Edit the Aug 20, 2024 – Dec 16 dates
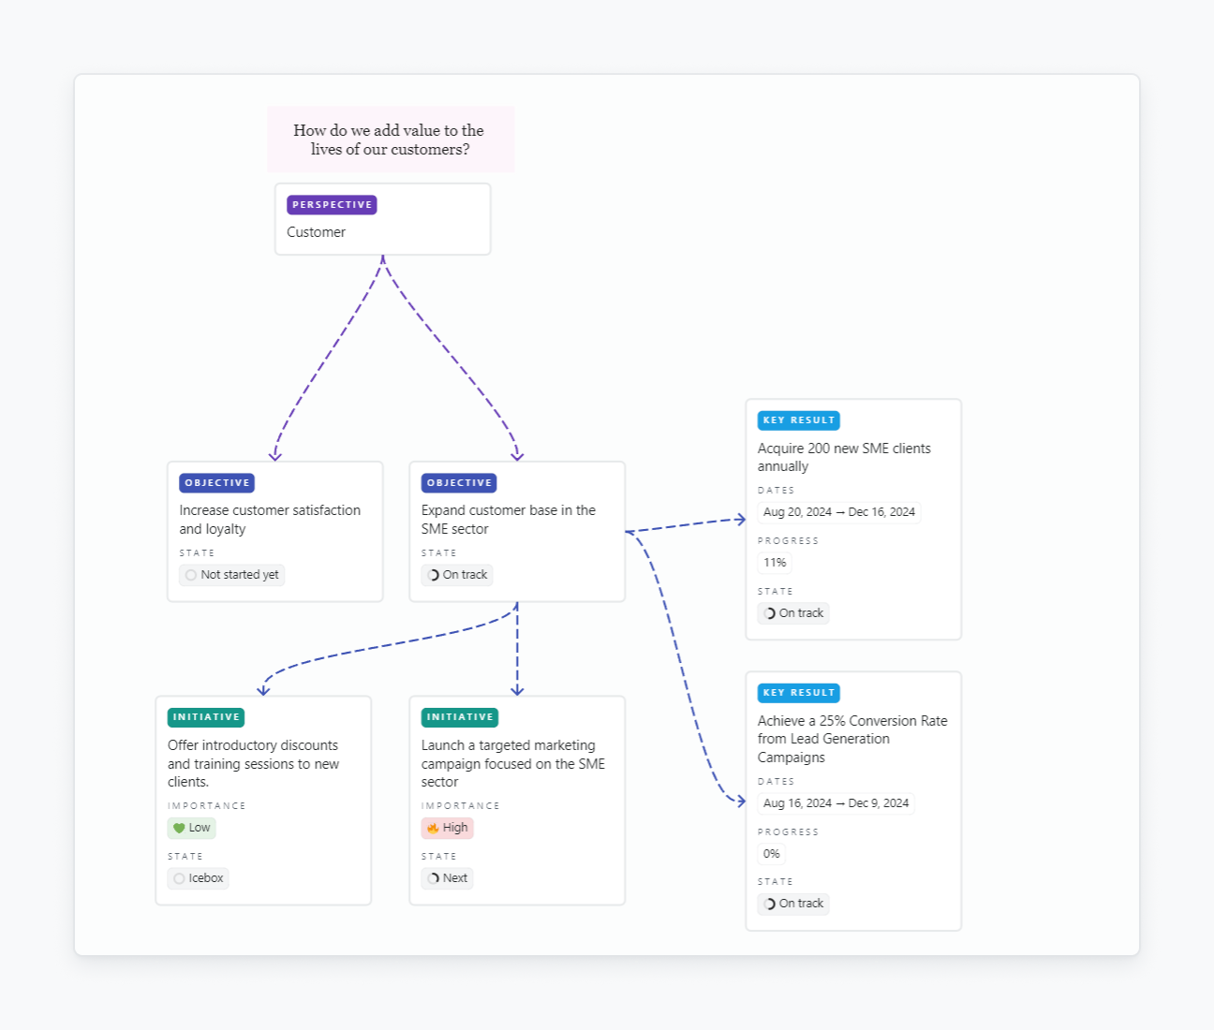This screenshot has width=1214, height=1030. tap(838, 512)
